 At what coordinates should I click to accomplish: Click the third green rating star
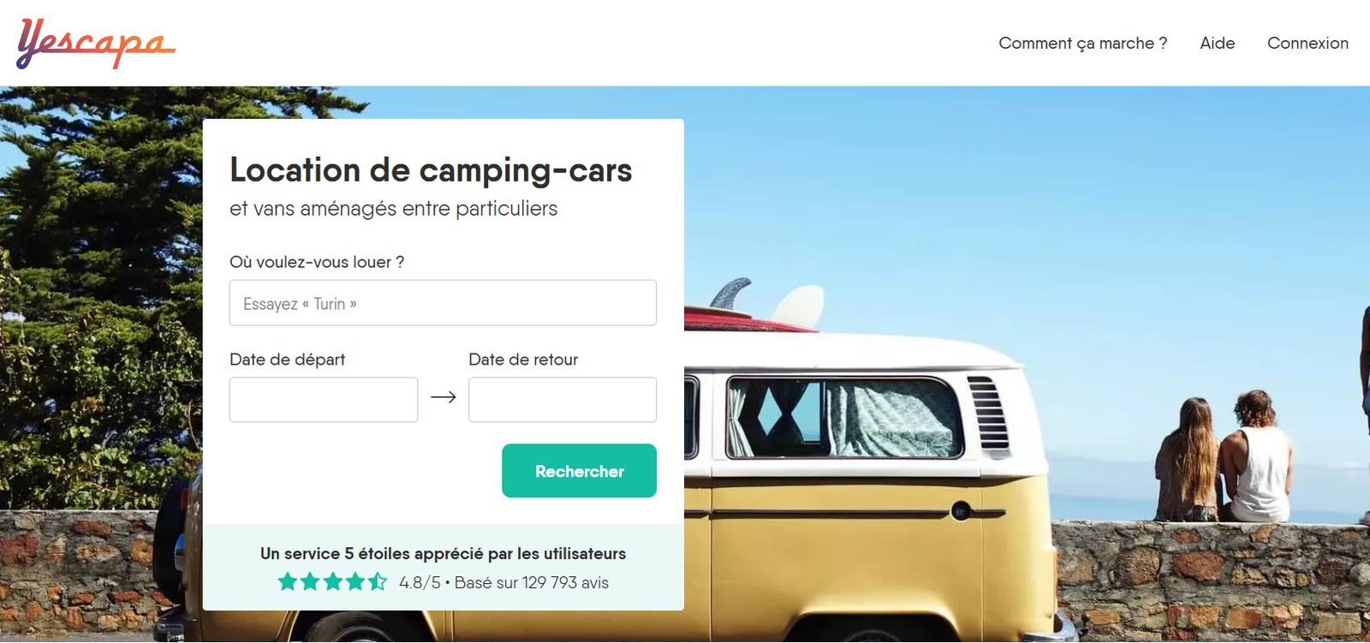point(333,582)
